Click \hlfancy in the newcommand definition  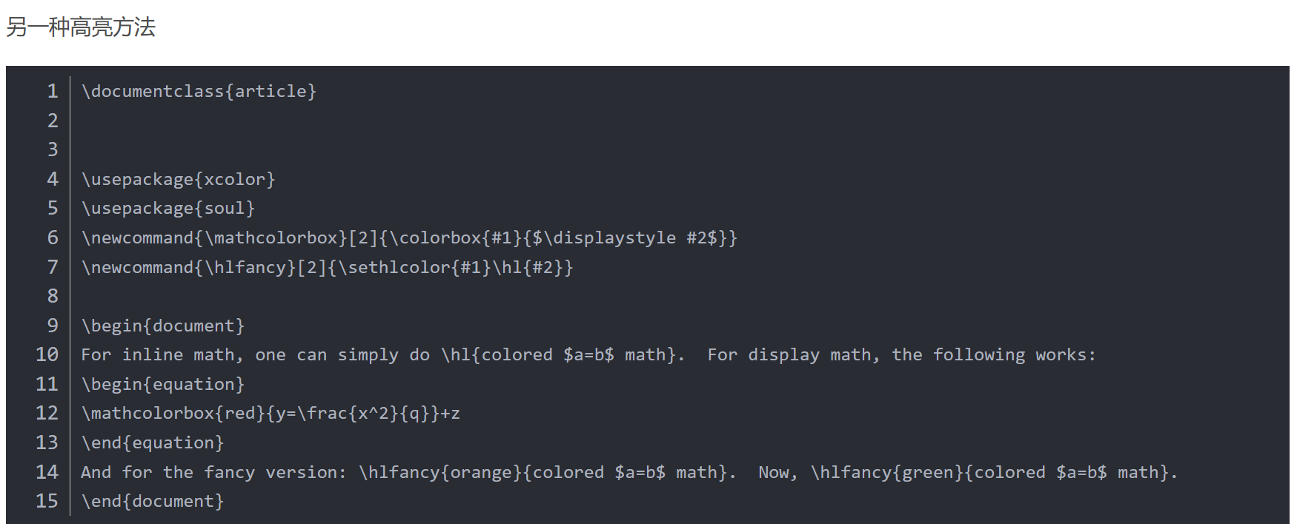click(245, 267)
